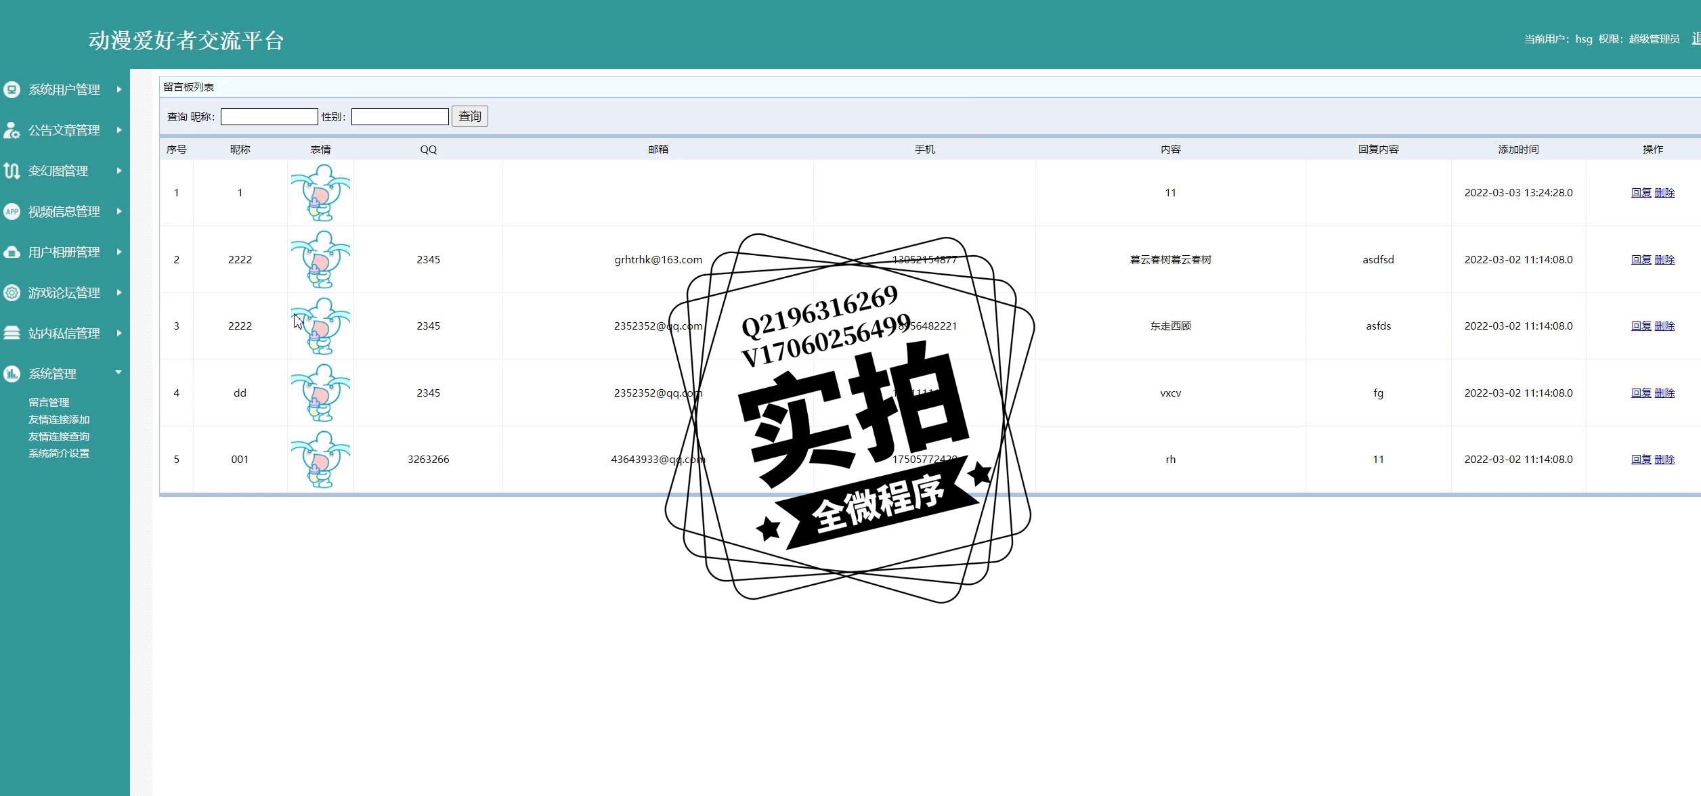1701x796 pixels.
Task: Expand the 站内私信管理 arrow
Action: point(119,333)
